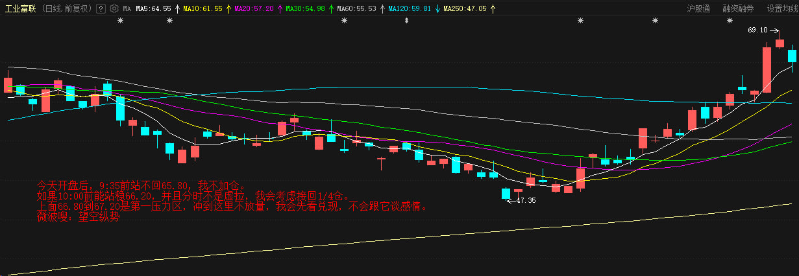Open the question-mark help icon beside 前复权
799x276 pixels.
coord(101,9)
